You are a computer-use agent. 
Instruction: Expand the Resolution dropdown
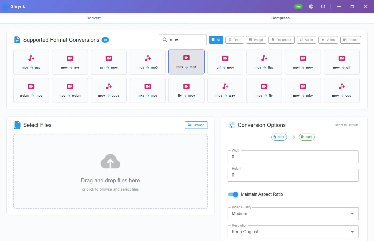click(x=293, y=232)
